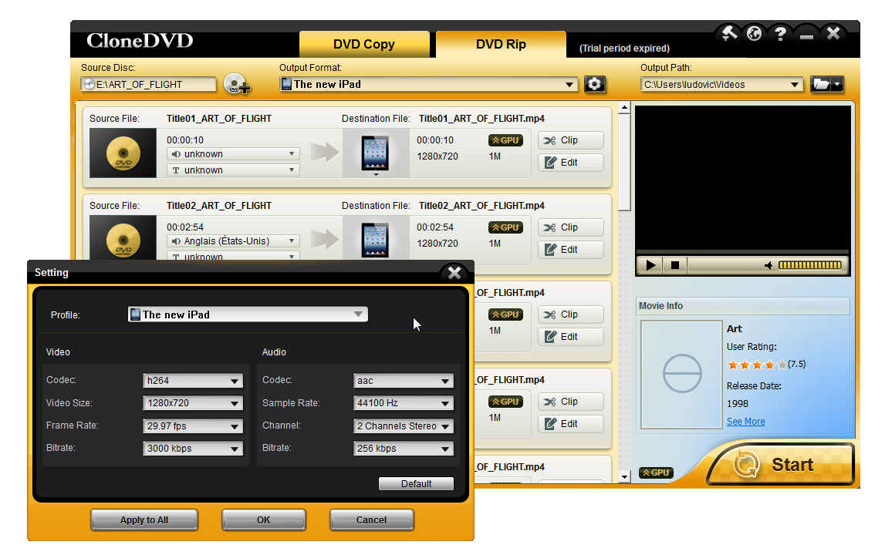
Task: Click the Apply to All button
Action: 144,520
